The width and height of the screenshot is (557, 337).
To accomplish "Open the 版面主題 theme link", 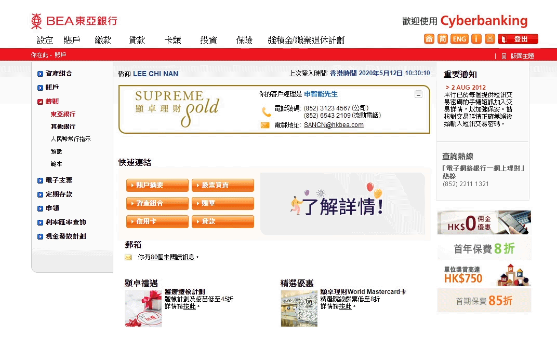I will [x=518, y=56].
